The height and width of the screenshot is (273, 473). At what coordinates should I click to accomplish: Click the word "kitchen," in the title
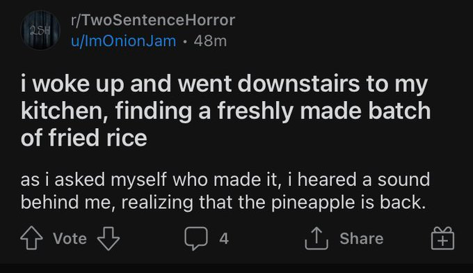(x=64, y=111)
